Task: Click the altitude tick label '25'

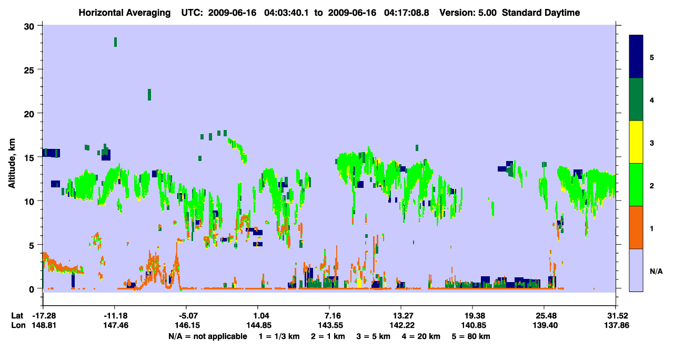Action: coord(31,70)
